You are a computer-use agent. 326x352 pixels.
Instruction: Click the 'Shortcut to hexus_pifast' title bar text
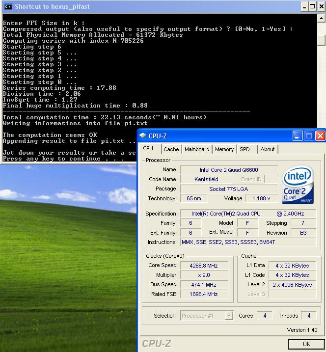click(53, 6)
